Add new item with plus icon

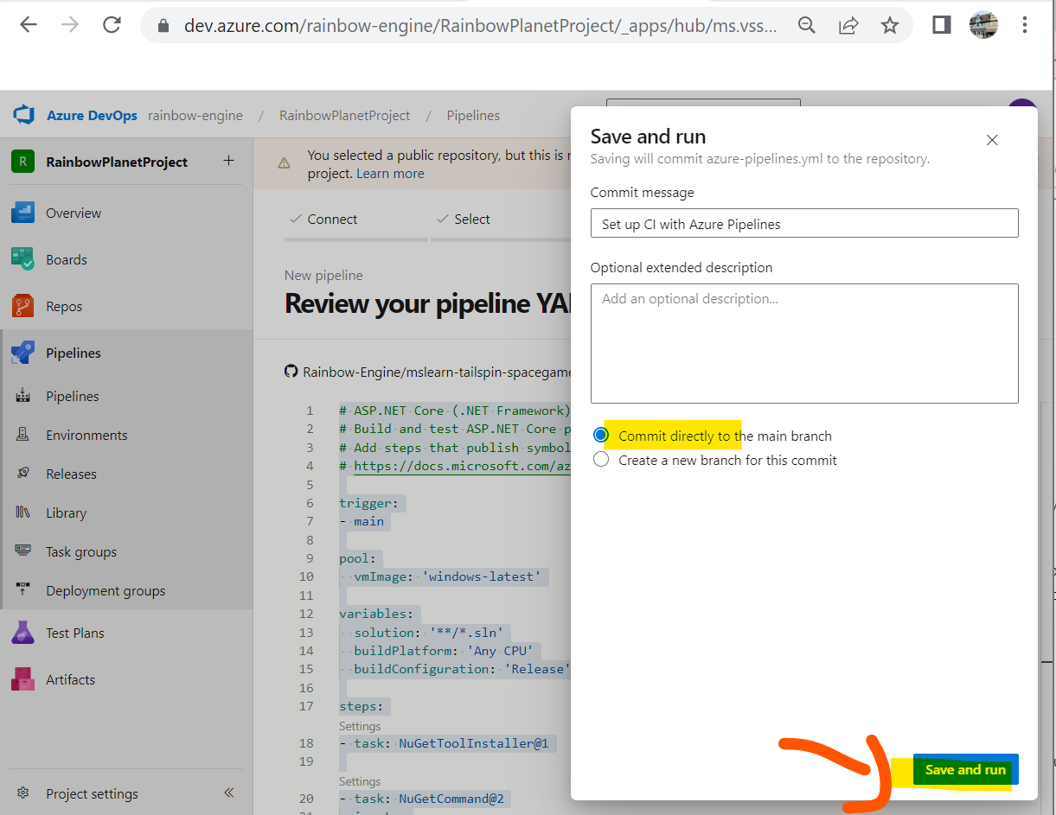coord(228,161)
